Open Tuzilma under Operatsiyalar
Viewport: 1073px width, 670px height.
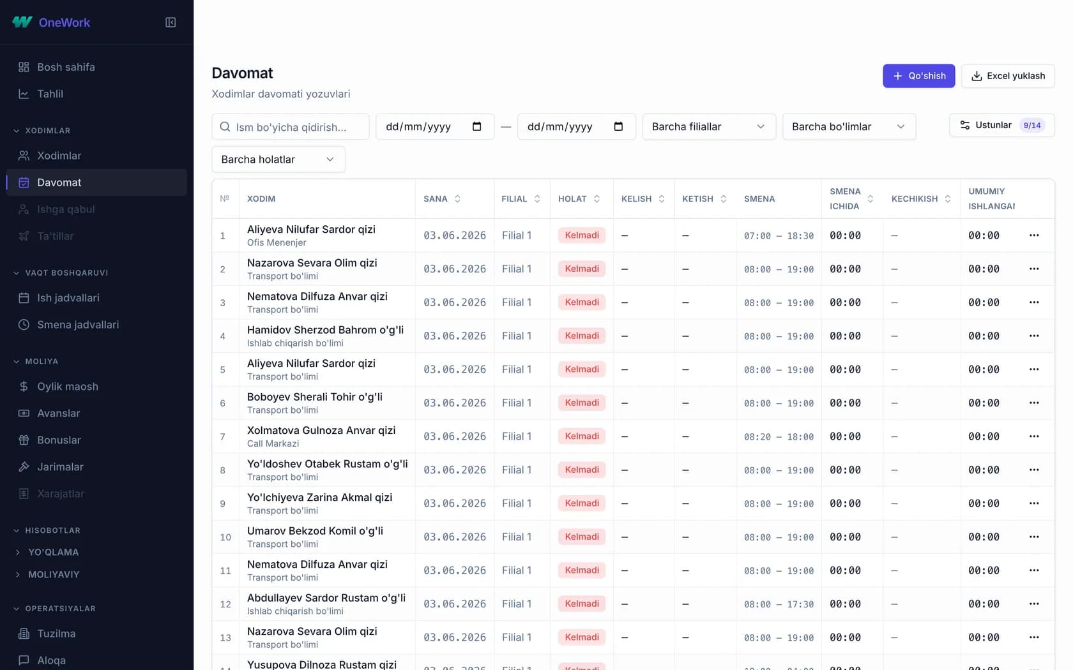click(96, 634)
